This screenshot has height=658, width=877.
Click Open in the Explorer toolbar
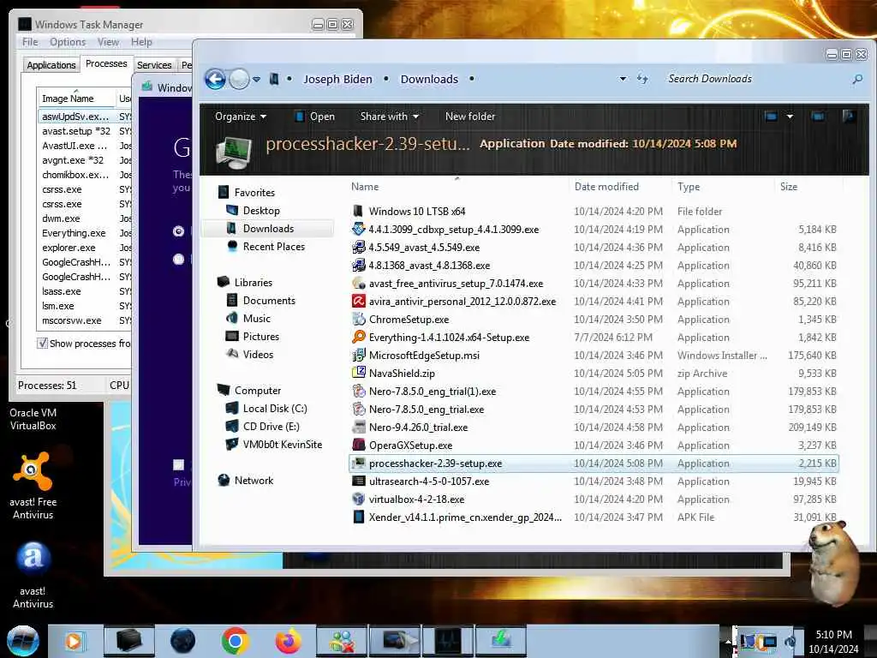tap(315, 117)
